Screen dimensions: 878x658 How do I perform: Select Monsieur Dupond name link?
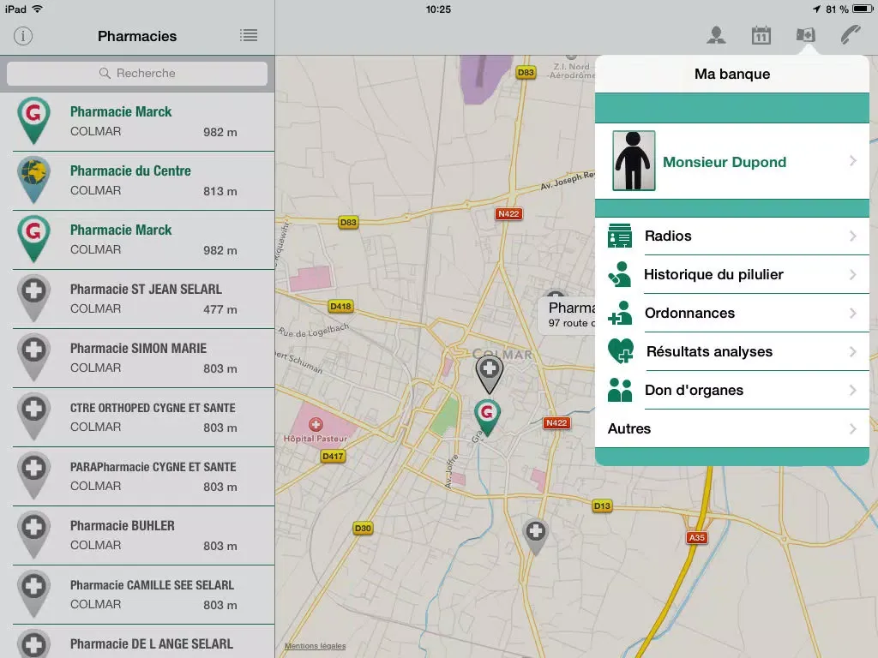point(725,162)
